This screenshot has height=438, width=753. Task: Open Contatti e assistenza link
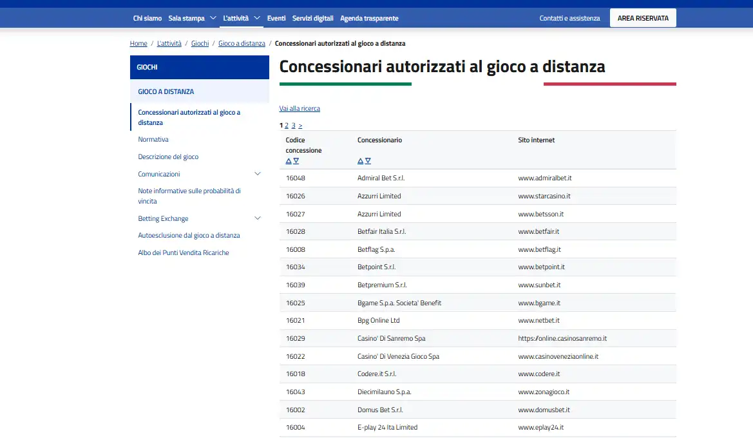click(x=569, y=18)
